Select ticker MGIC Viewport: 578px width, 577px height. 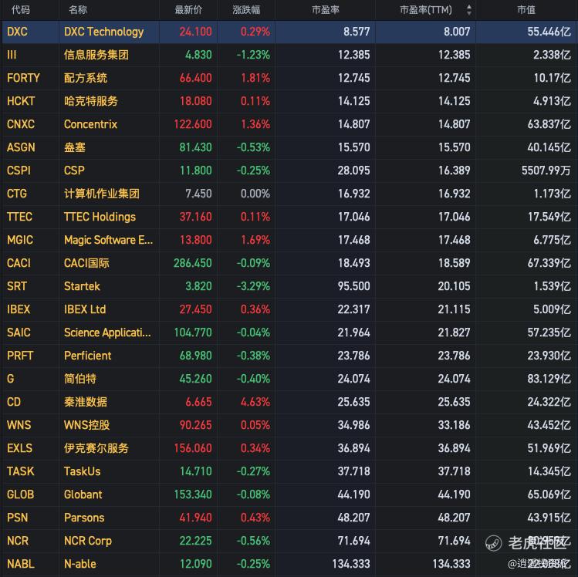[20, 240]
